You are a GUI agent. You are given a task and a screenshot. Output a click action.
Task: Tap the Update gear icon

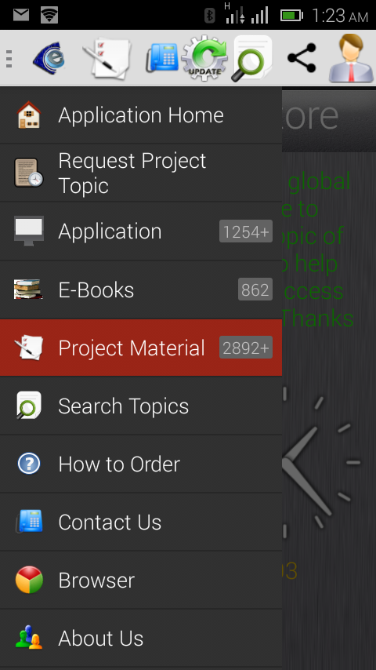click(x=205, y=58)
